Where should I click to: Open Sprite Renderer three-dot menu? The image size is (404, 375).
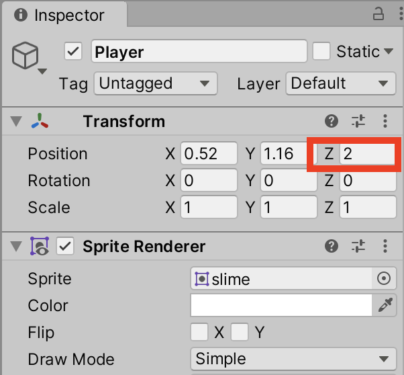click(x=385, y=246)
